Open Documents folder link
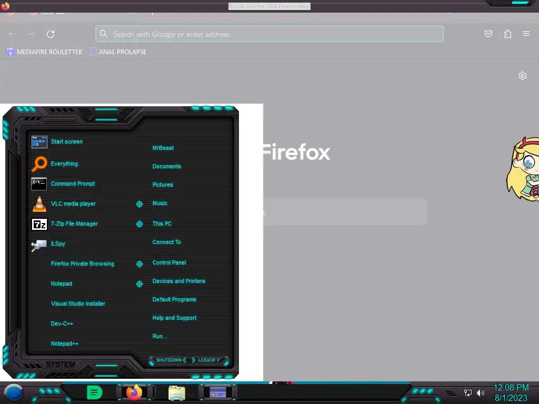539x404 pixels. point(166,166)
